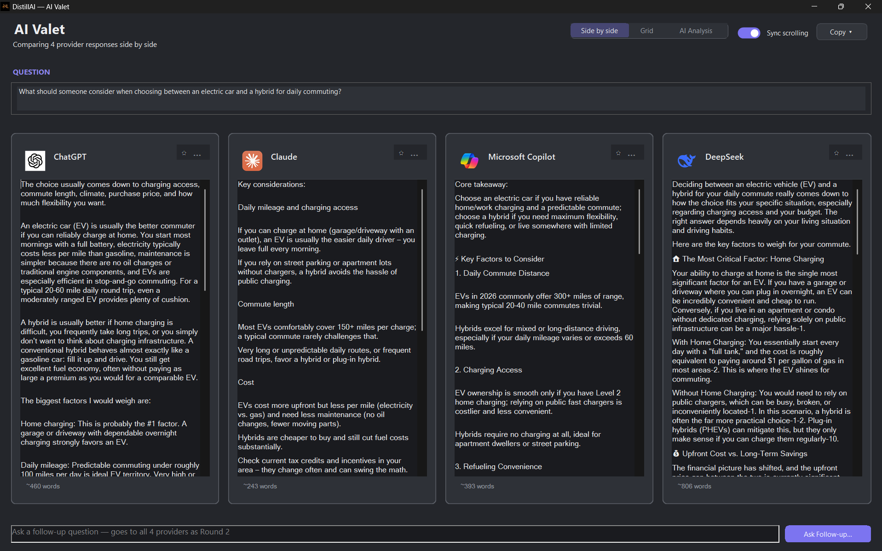
Task: Open ChatGPT card more options menu
Action: click(x=197, y=155)
